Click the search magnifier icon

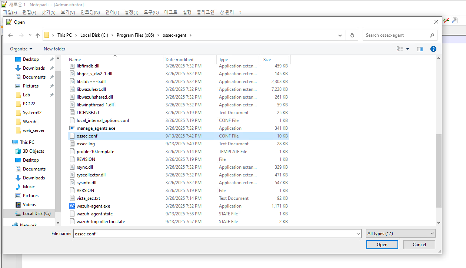[x=432, y=35]
